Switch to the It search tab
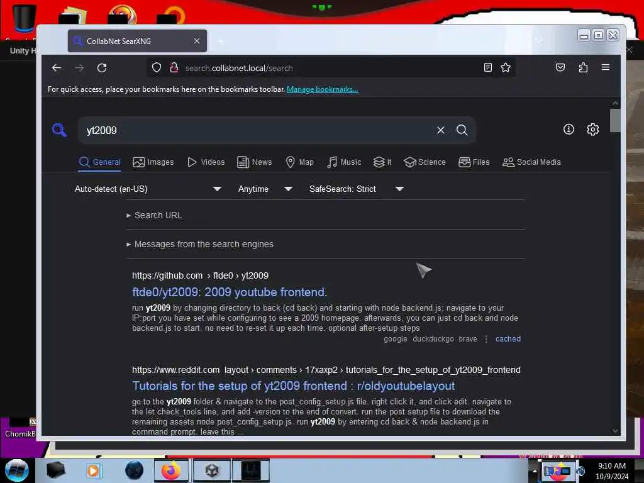Image resolution: width=644 pixels, height=483 pixels. click(382, 162)
